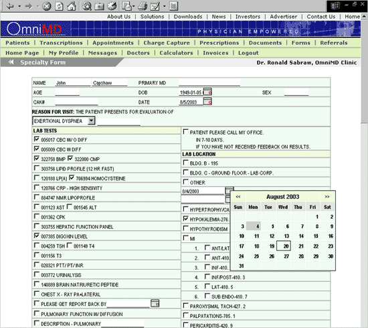The image size is (368, 328).
Task: Uncheck 005009 CBC W DIFF checkbox
Action: (37, 149)
